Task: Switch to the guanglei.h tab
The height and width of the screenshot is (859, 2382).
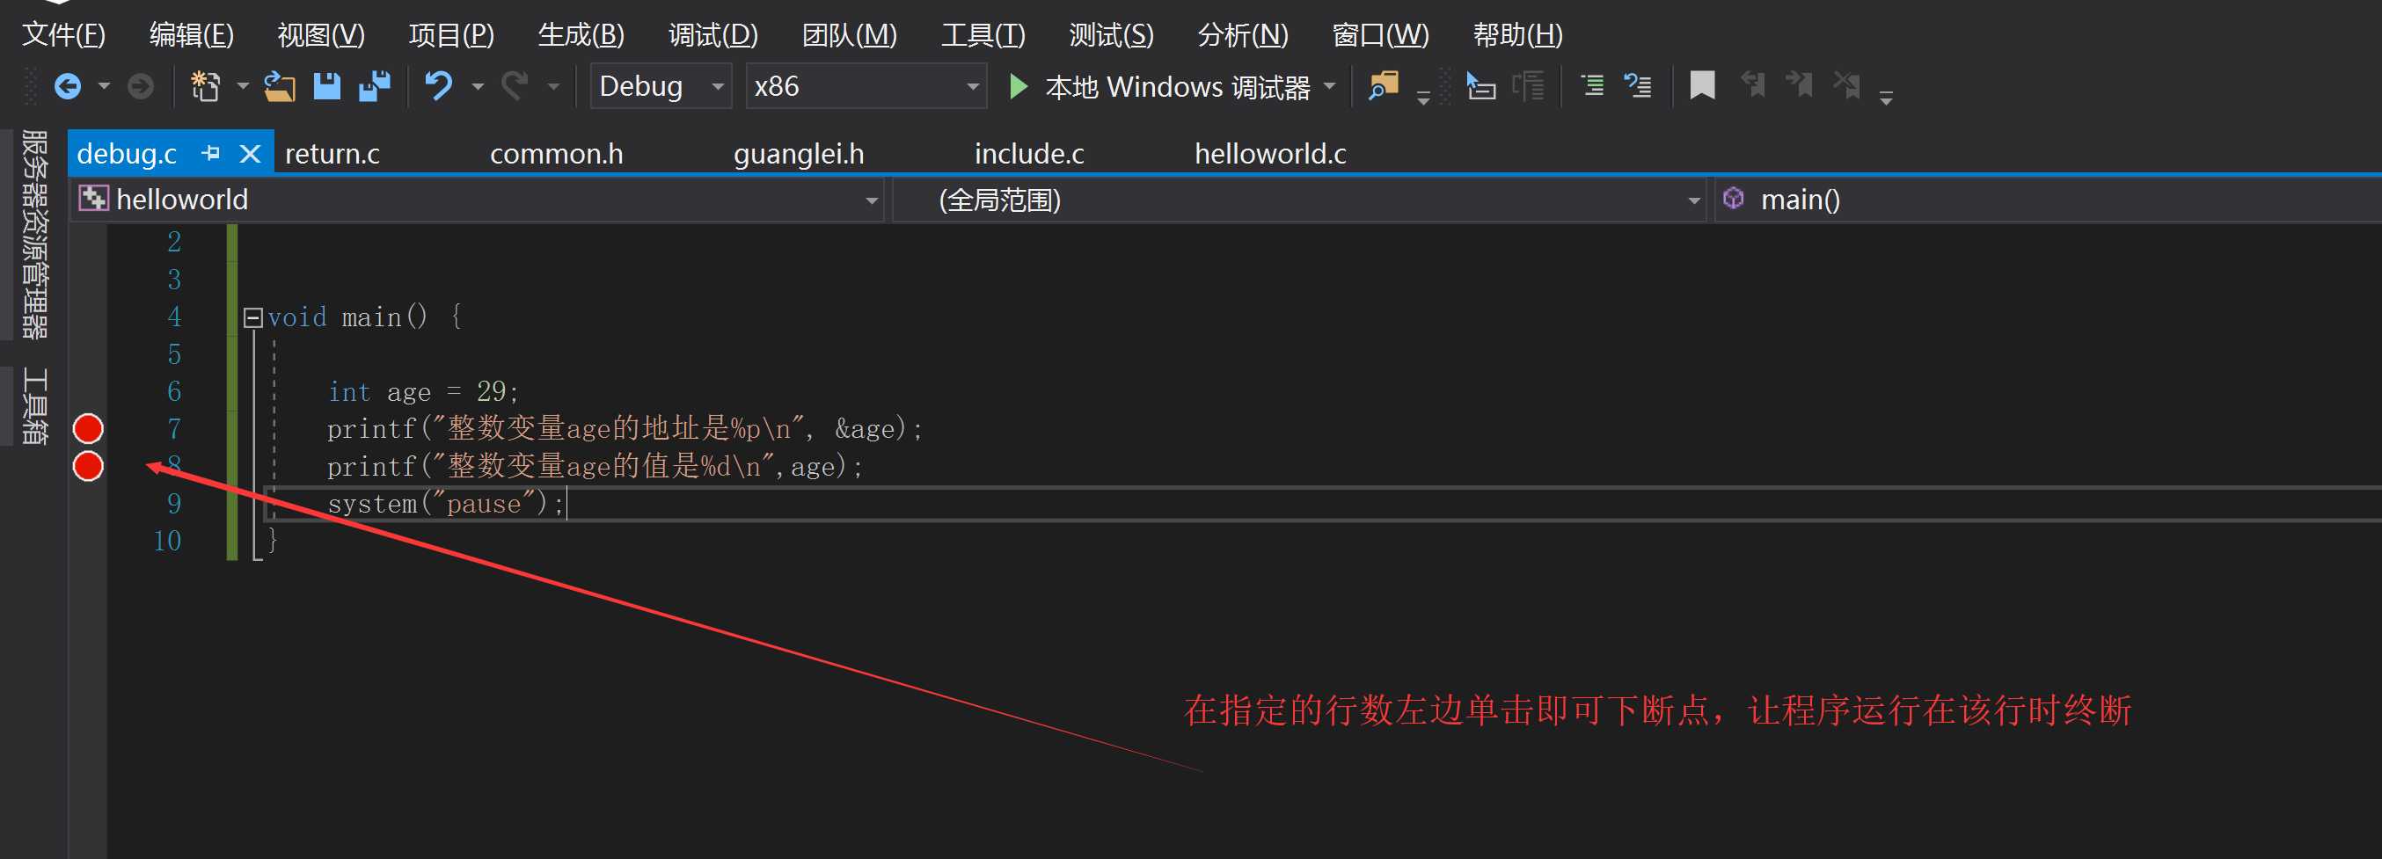Action: (x=799, y=154)
